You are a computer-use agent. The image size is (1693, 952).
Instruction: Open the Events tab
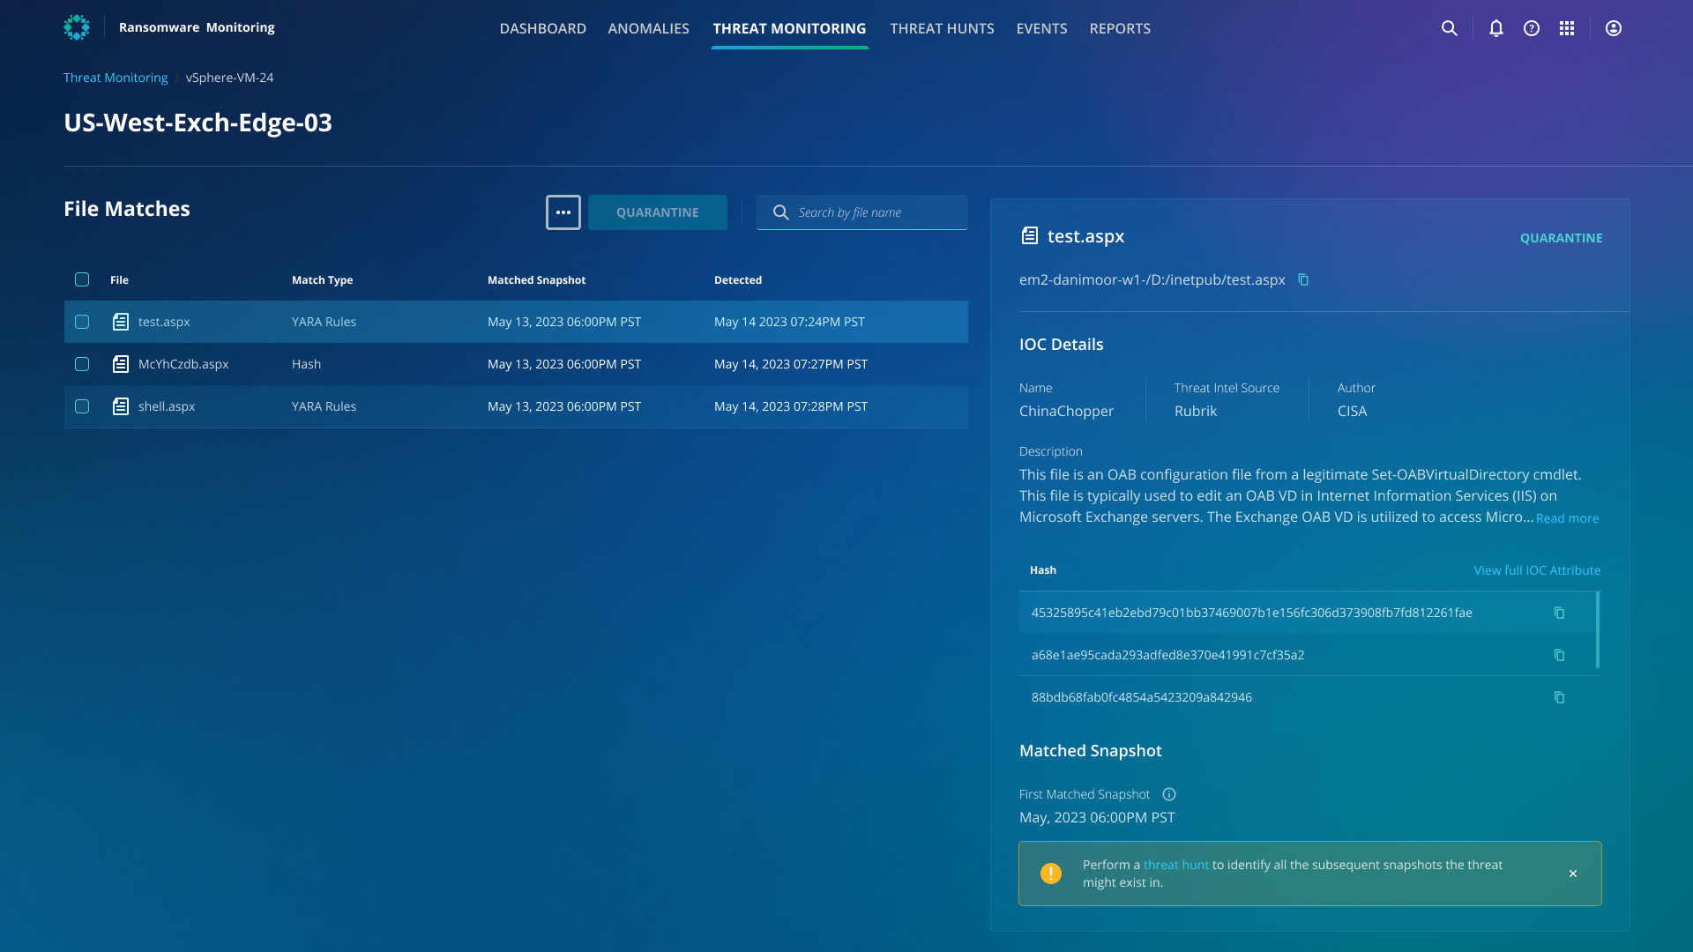pyautogui.click(x=1041, y=28)
